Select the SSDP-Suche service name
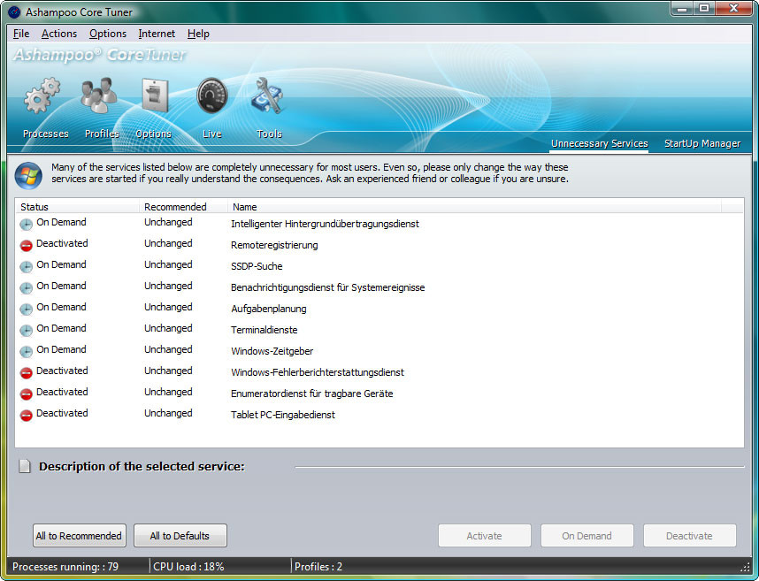This screenshot has width=759, height=581. 257,266
